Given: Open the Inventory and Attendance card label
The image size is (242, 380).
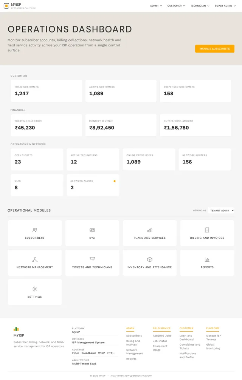Looking at the screenshot, I should click(x=150, y=267).
